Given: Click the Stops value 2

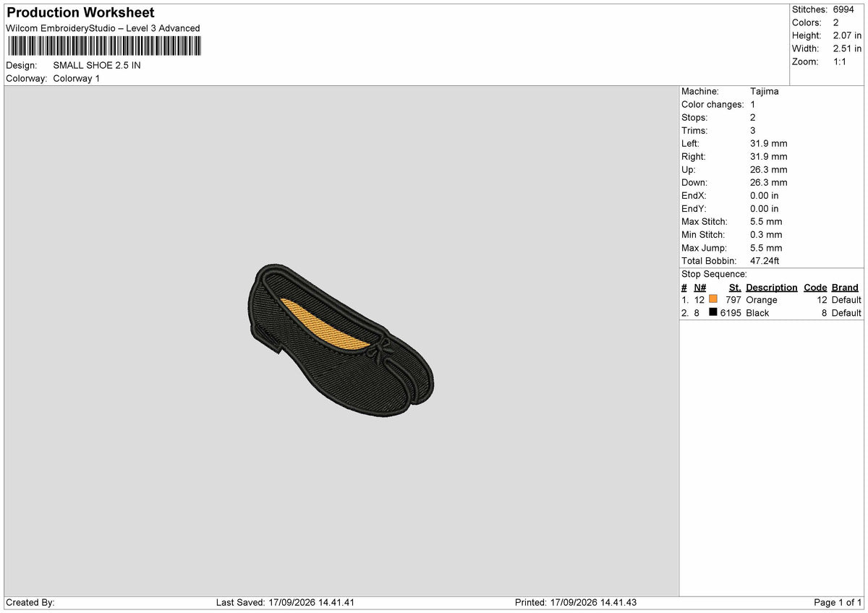Looking at the screenshot, I should (x=753, y=117).
